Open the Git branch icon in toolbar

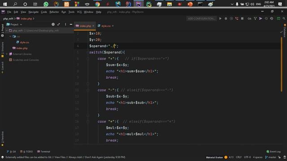[x=255, y=18]
